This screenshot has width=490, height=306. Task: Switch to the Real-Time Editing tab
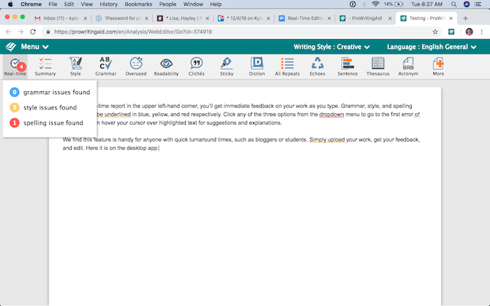pos(305,18)
